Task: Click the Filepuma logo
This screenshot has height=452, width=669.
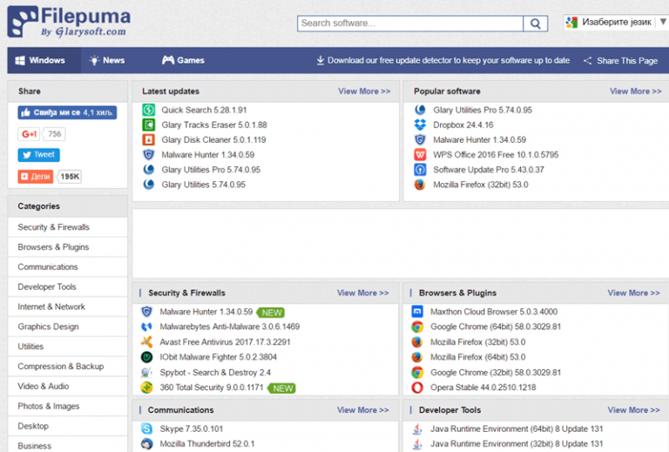Action: click(69, 21)
